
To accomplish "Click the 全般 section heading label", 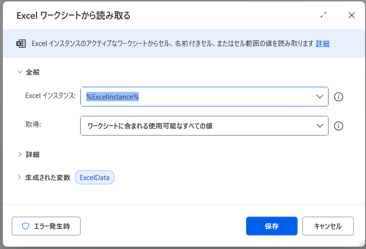I will [x=32, y=72].
